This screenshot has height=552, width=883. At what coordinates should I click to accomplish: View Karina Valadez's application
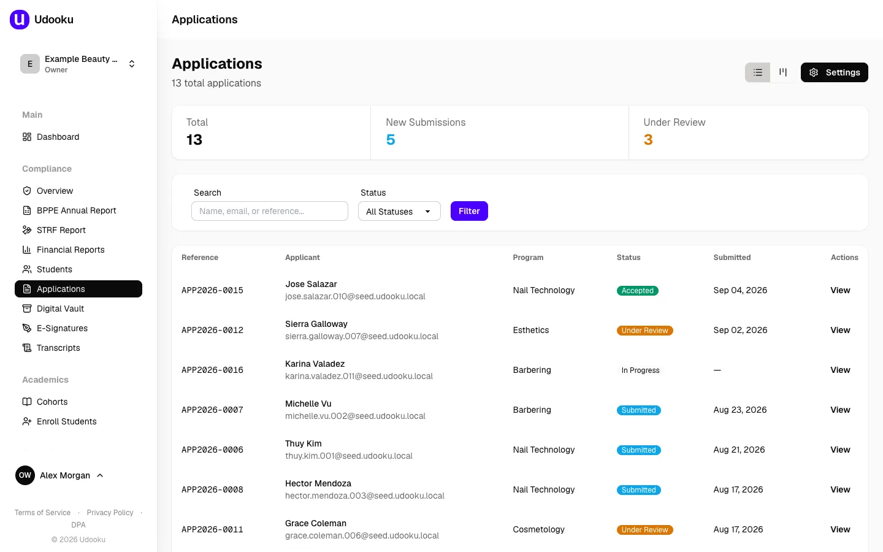coord(840,370)
